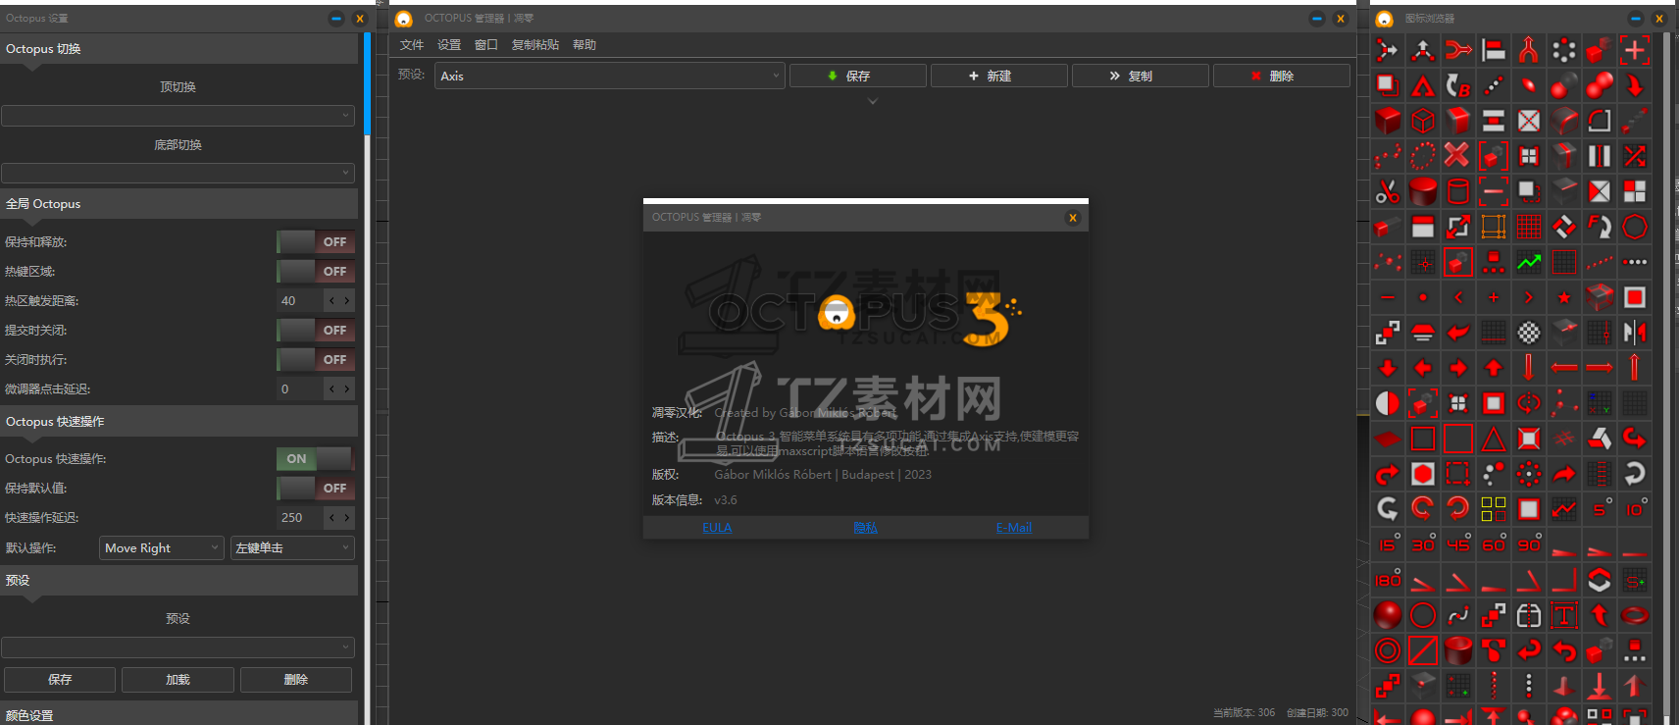Image resolution: width=1679 pixels, height=725 pixels.
Task: Close the OCTOPUS about dialog
Action: tap(1073, 218)
